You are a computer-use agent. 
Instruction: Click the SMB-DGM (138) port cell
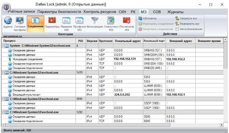[x=154, y=55]
